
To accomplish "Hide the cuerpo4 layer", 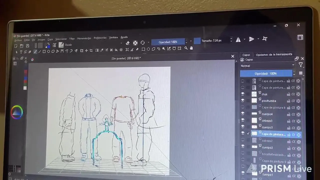I will (x=242, y=114).
